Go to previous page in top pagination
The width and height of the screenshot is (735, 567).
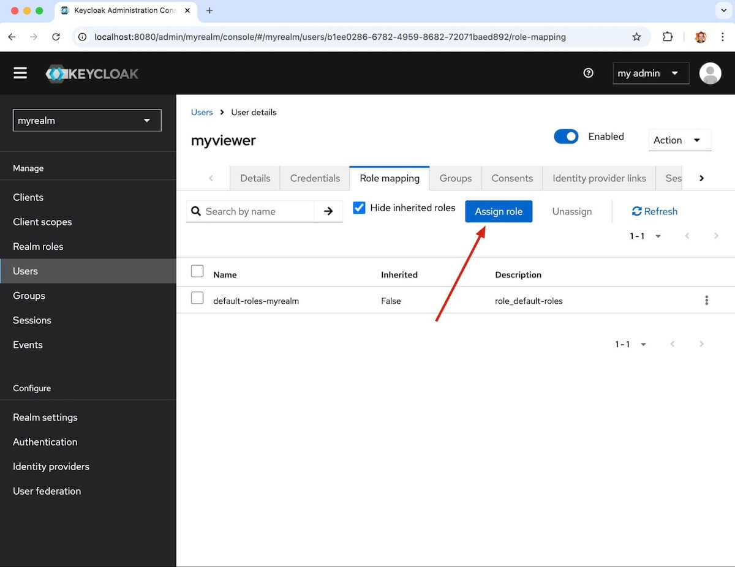click(x=687, y=236)
